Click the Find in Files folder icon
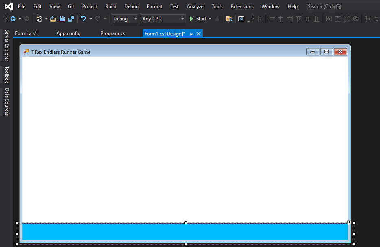This screenshot has height=247, width=380. tap(229, 19)
